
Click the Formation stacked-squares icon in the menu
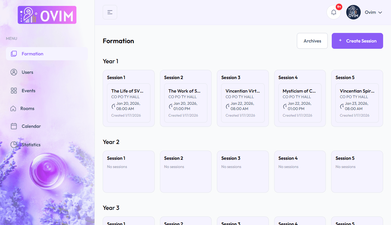tap(14, 54)
